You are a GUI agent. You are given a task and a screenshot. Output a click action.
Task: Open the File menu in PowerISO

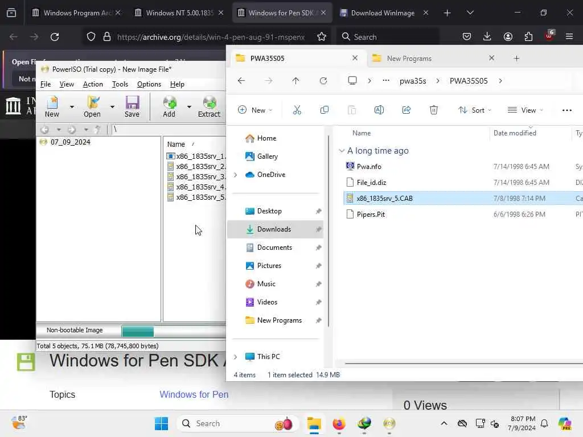tap(46, 84)
